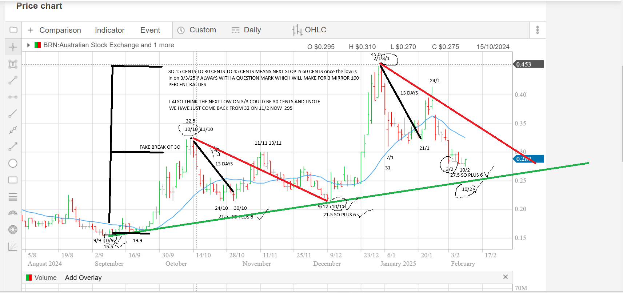Viewport: 623px width, 293px height.
Task: Select the multi-point polyline tool
Action: pyautogui.click(x=13, y=130)
